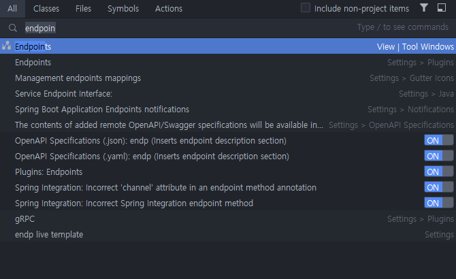Switch to the Actions tab
The height and width of the screenshot is (279, 456).
pyautogui.click(x=169, y=9)
